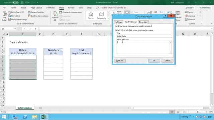Click the Share button
Viewport: 214px width, 120px height.
(190, 8)
